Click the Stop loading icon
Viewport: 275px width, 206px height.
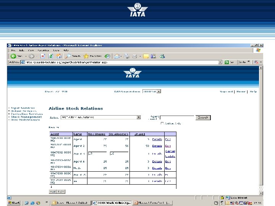point(43,56)
